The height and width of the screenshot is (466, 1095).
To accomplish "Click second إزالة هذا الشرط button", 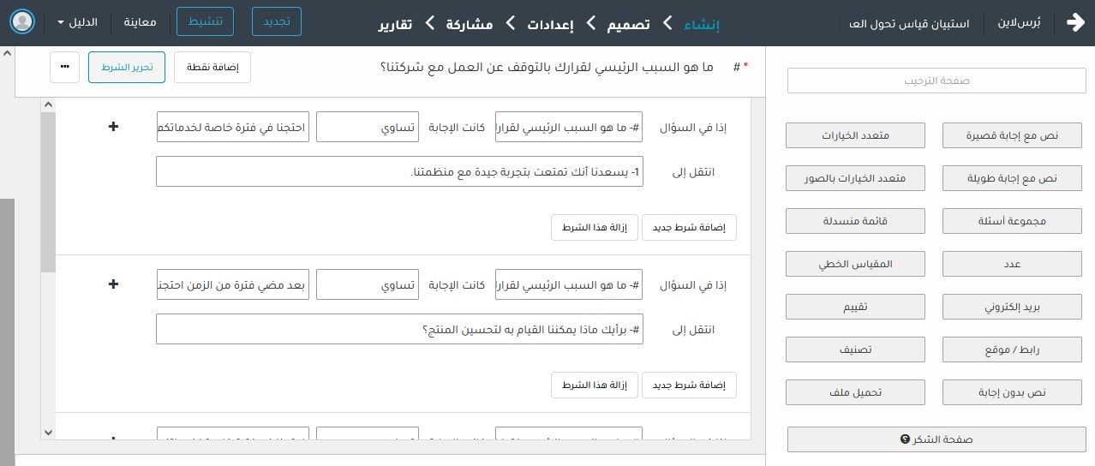I will (x=594, y=385).
